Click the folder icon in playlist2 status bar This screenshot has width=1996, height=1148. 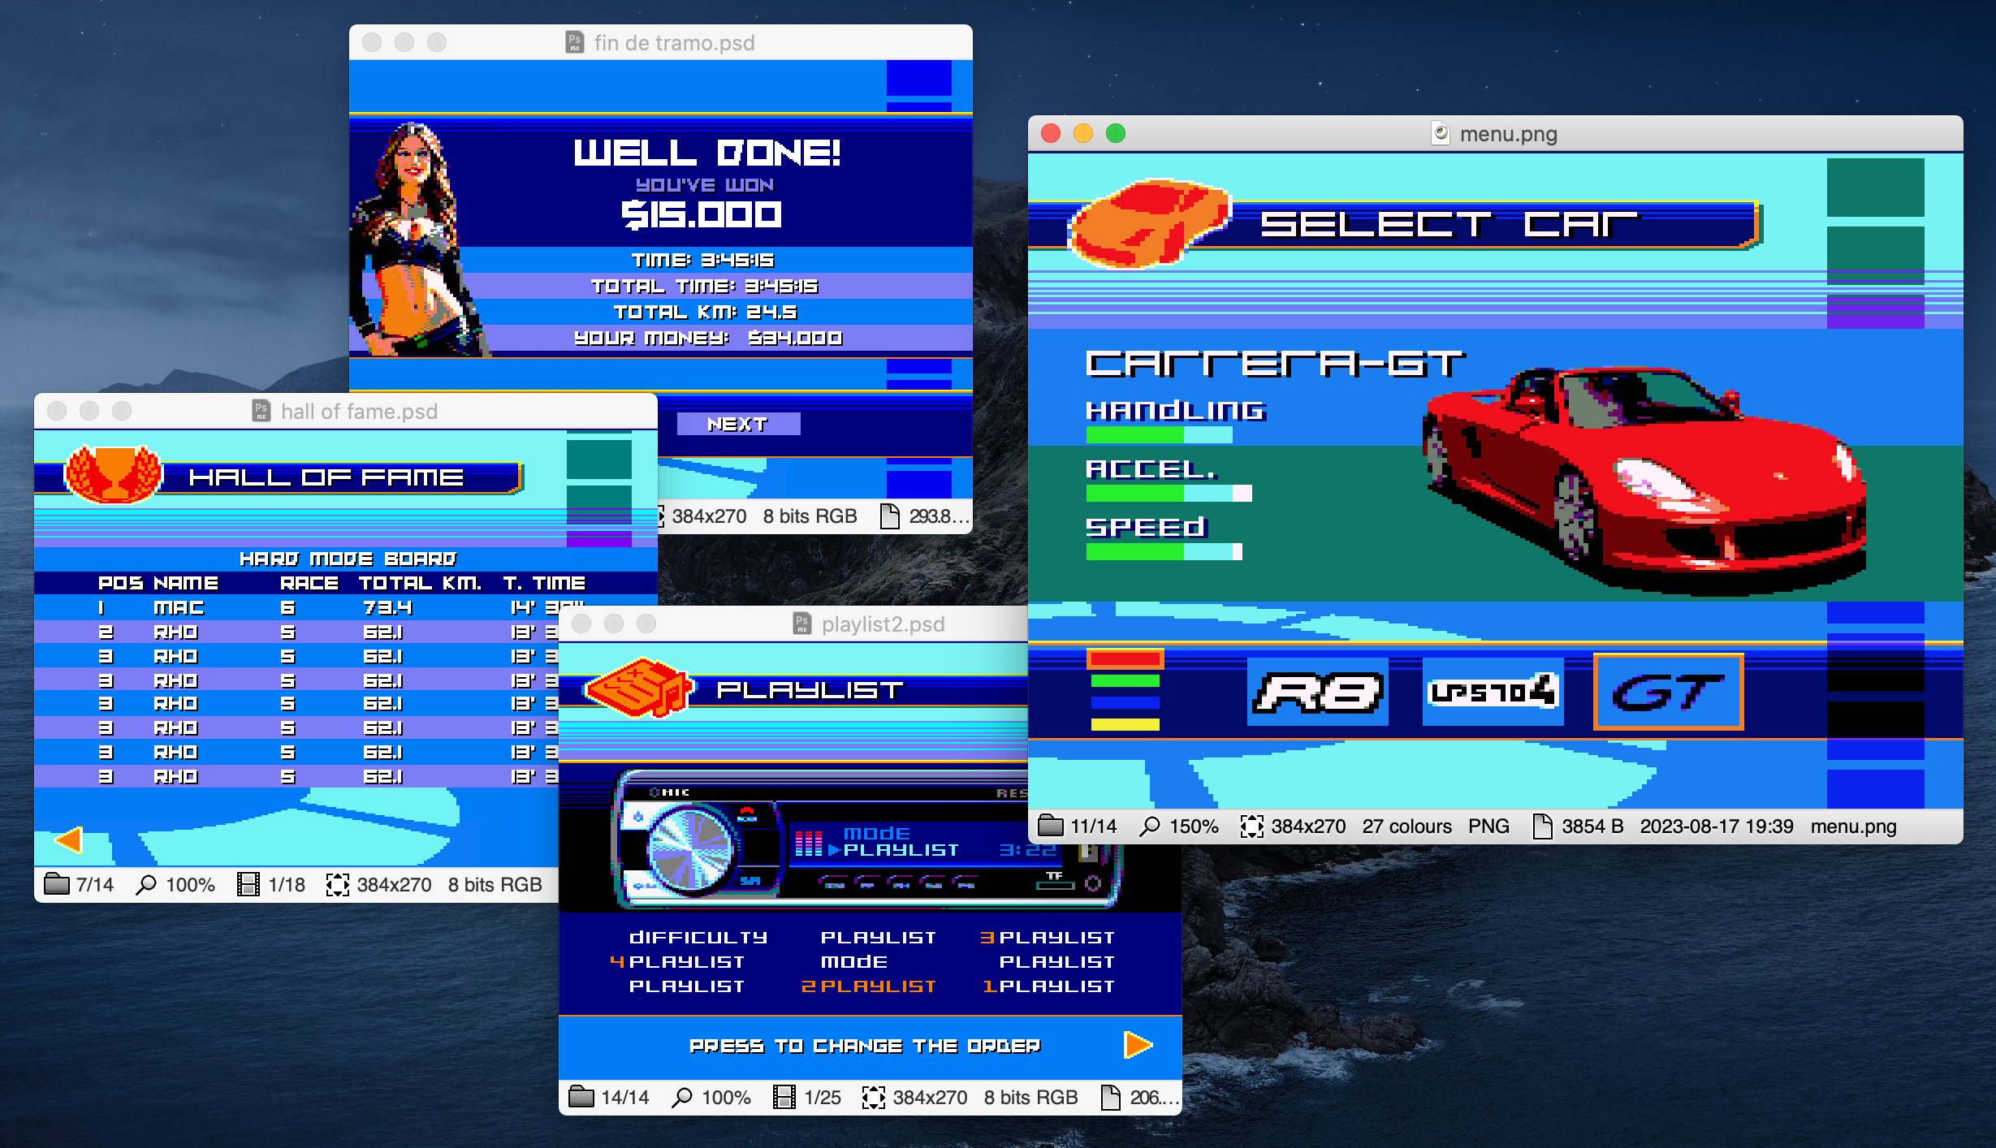click(581, 1097)
